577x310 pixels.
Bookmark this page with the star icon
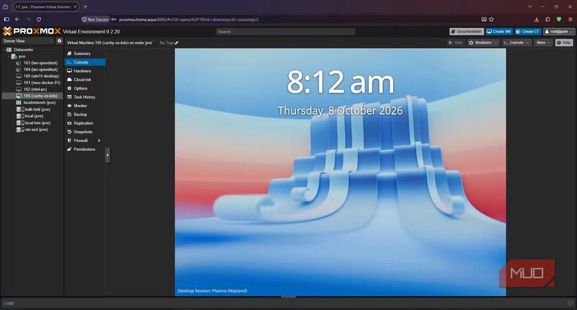click(492, 19)
